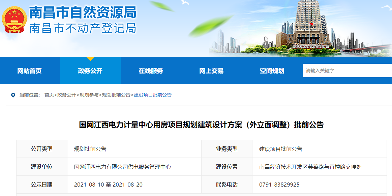Open the 网站首页 navigation tab

[x=30, y=71]
